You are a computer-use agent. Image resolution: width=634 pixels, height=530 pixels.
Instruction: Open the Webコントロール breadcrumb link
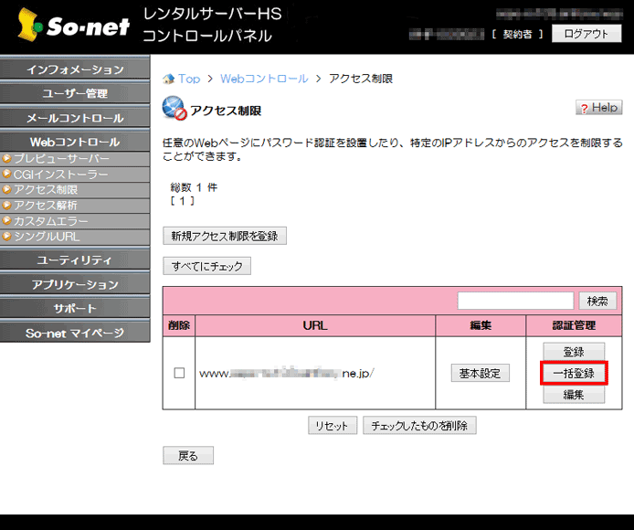[264, 79]
